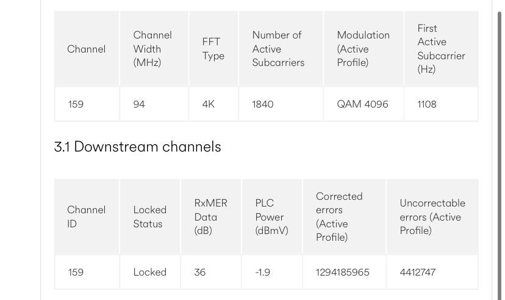Click the 3.1 Downstream channels heading
The image size is (505, 300).
137,147
